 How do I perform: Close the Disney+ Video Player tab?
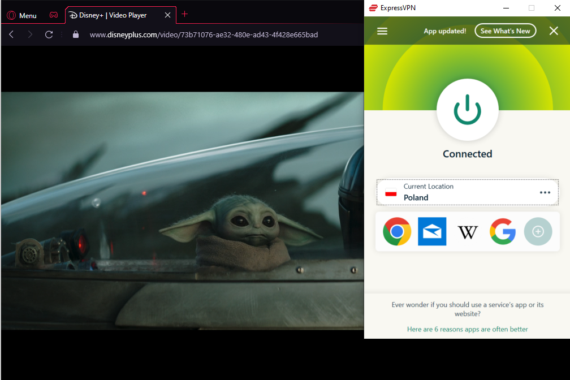point(167,15)
